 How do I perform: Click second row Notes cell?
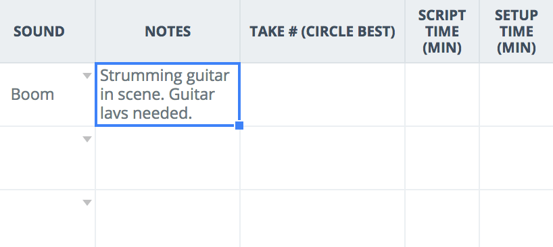click(168, 158)
